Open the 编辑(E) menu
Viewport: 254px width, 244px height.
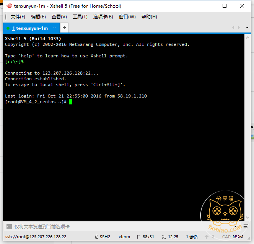pos(38,17)
